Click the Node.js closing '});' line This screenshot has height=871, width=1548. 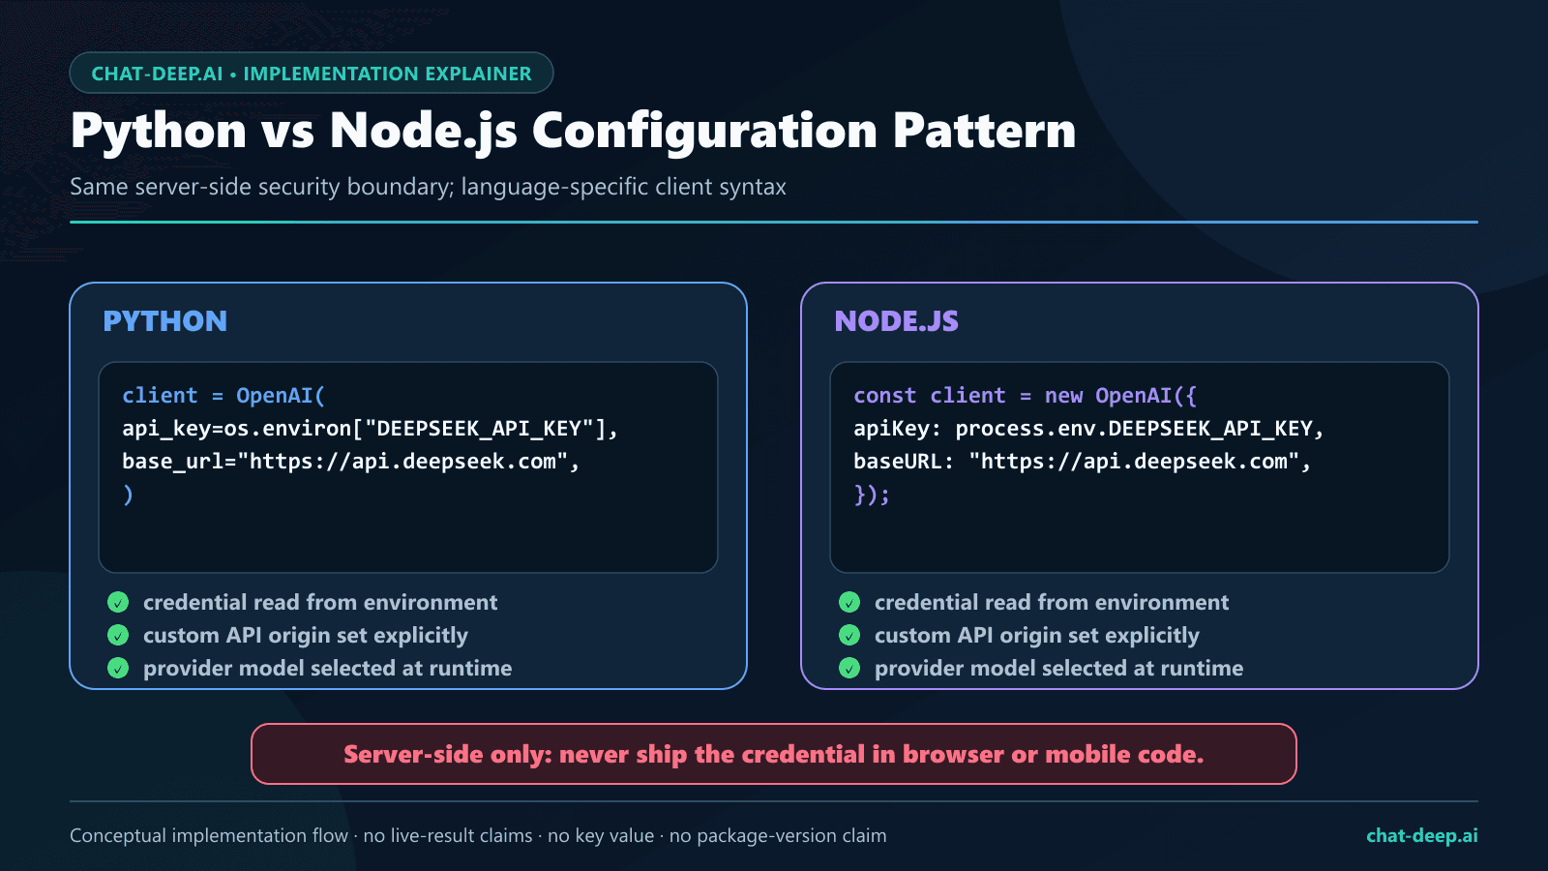[872, 495]
